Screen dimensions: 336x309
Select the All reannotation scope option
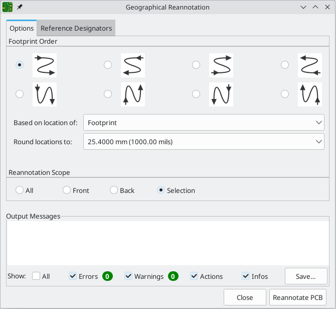(x=20, y=190)
